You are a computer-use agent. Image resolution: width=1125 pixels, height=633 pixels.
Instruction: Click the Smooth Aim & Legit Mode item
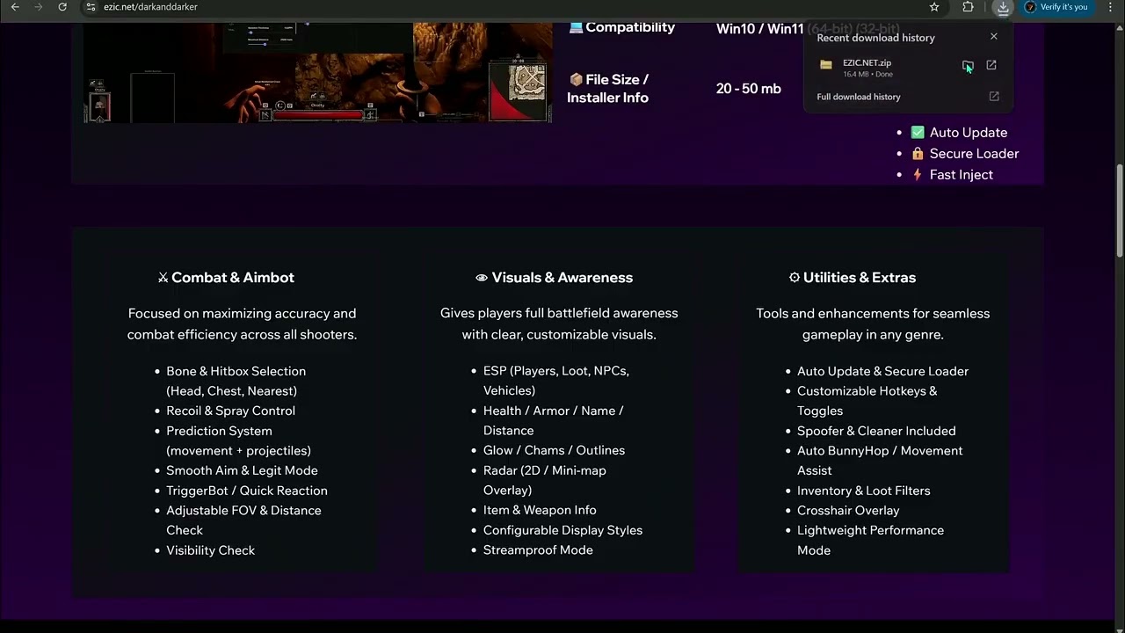(243, 470)
